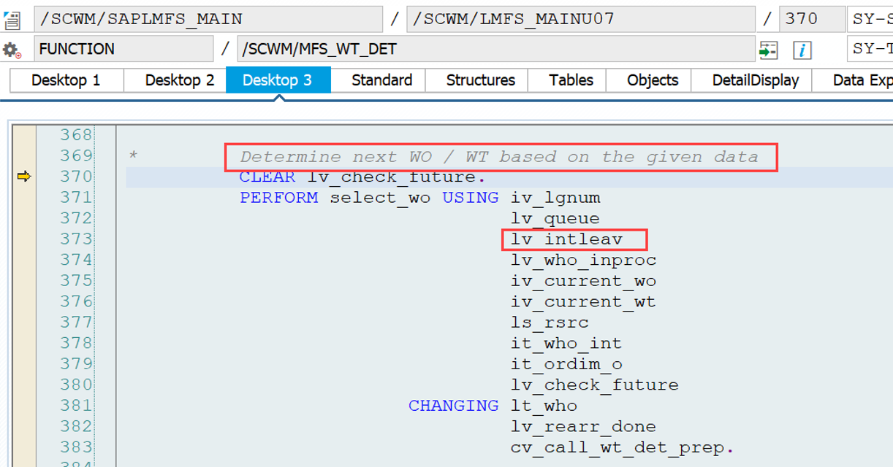
Task: Click lv_check_future on line 380
Action: [595, 385]
